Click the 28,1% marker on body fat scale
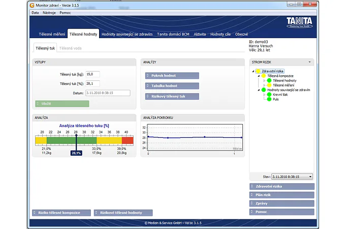The width and height of the screenshot is (346, 229). click(76, 152)
